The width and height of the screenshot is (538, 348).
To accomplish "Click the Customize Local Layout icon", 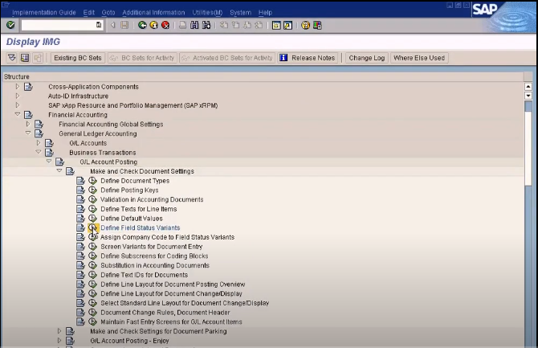I will click(317, 25).
